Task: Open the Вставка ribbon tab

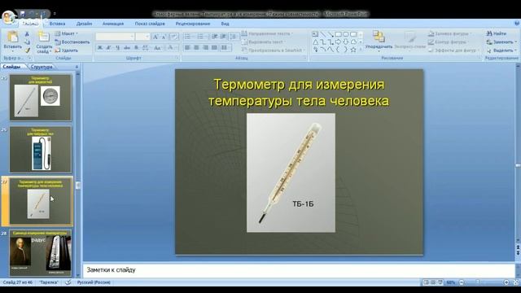Action: [57, 24]
